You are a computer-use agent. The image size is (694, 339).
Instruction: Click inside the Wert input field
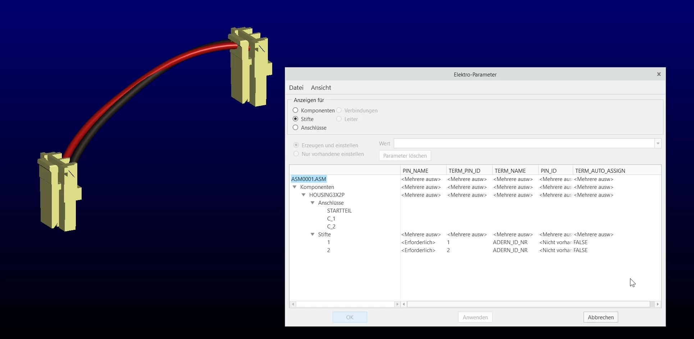524,143
